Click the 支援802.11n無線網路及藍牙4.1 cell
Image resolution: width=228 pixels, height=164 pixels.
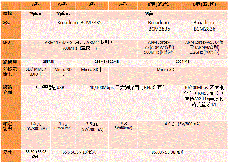[x=204, y=102]
